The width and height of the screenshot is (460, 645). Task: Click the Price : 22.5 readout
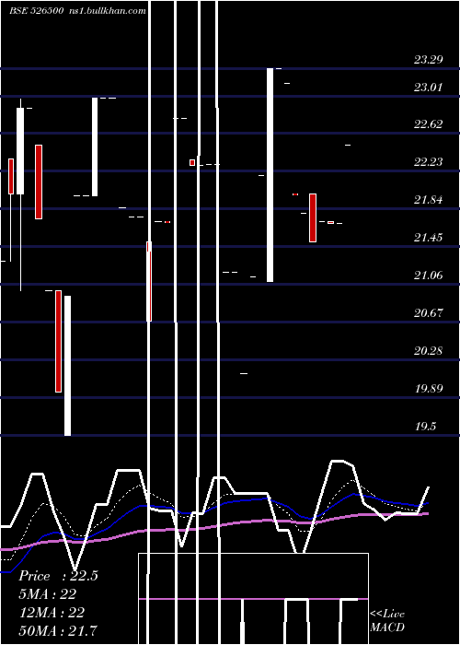click(x=58, y=576)
